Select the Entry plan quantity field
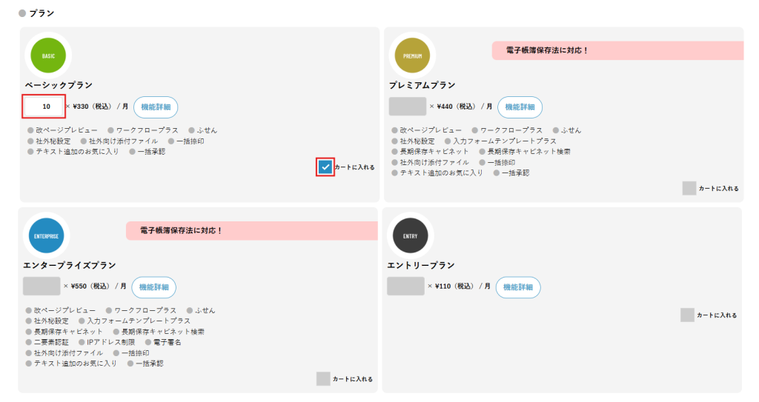Viewport: 759px width, 402px height. point(405,287)
